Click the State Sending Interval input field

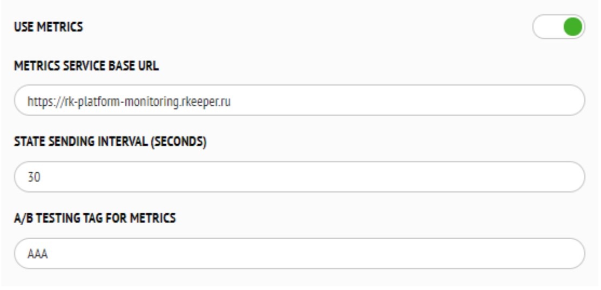tap(299, 177)
